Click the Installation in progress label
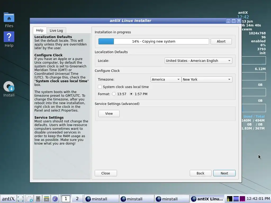271x203 pixels. 113,32
